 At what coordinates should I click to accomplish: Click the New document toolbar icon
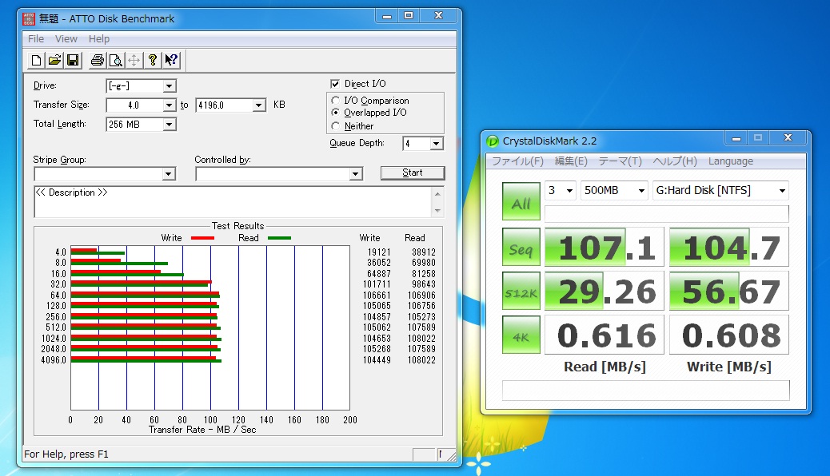pyautogui.click(x=36, y=60)
